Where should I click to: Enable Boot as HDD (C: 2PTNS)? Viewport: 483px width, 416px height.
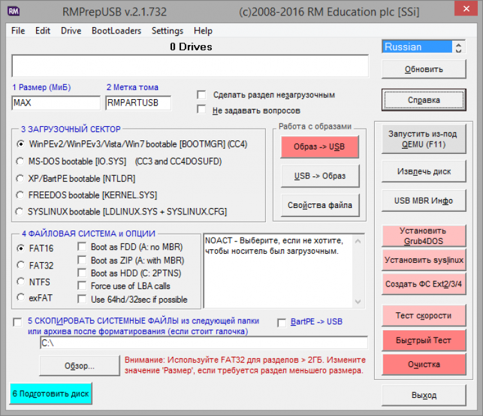click(82, 273)
